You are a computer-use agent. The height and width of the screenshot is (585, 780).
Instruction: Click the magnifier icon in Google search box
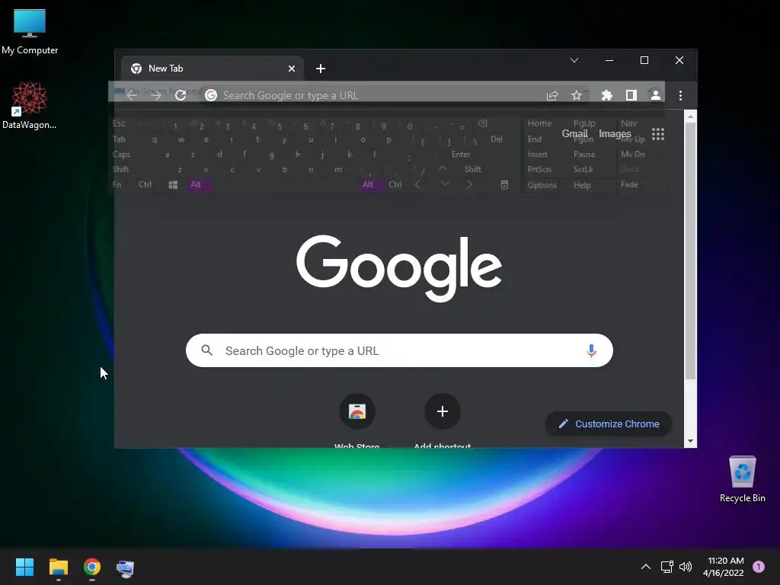207,350
